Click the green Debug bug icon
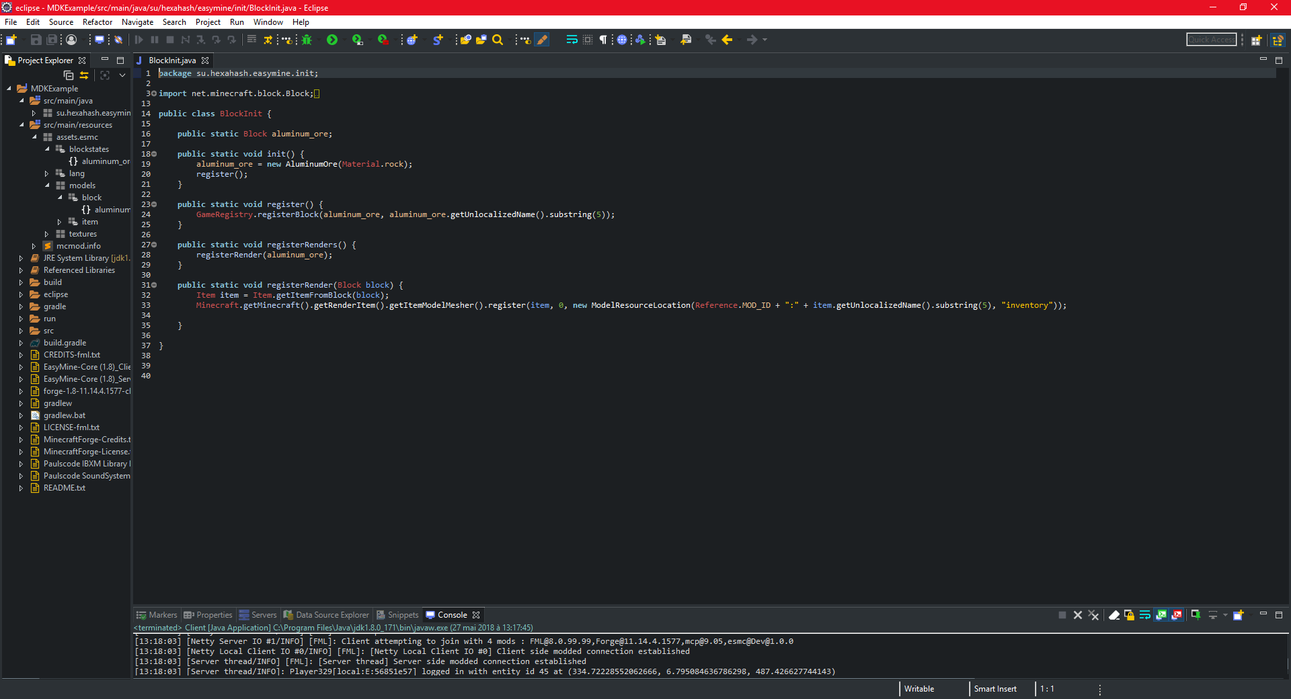 click(307, 40)
